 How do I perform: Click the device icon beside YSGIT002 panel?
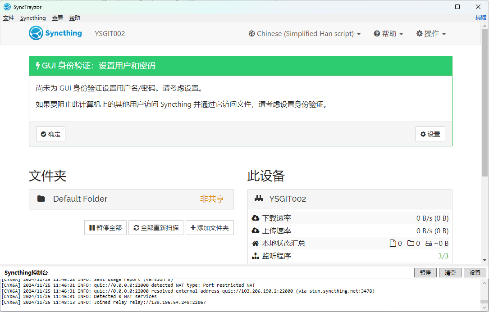259,198
